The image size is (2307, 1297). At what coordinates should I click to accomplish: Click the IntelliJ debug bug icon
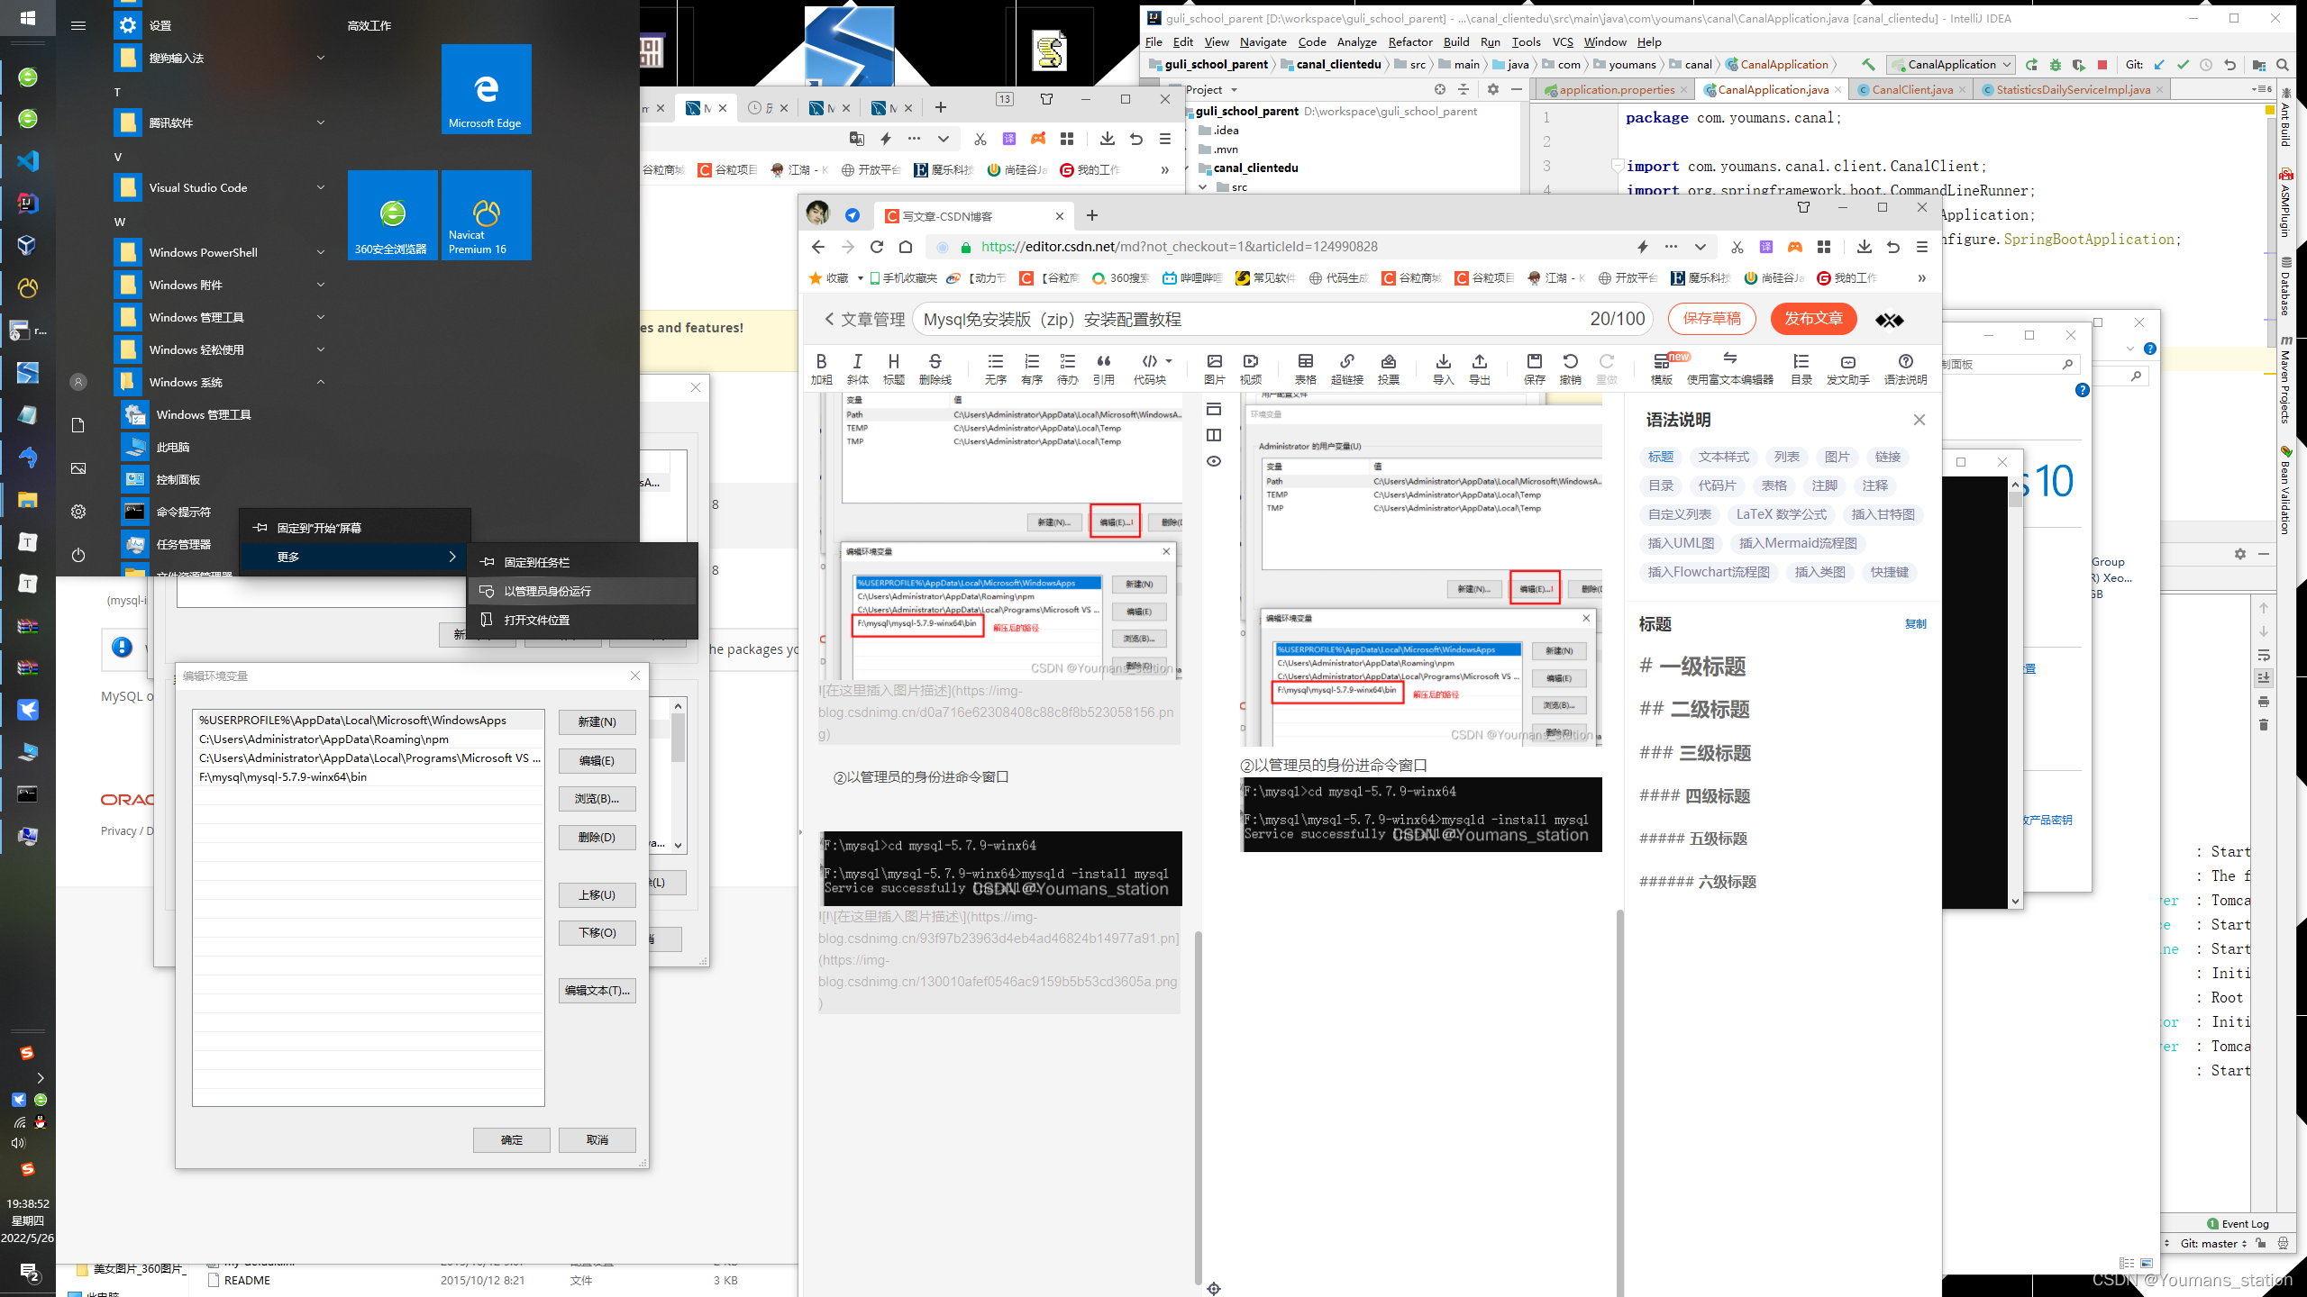tap(2055, 65)
